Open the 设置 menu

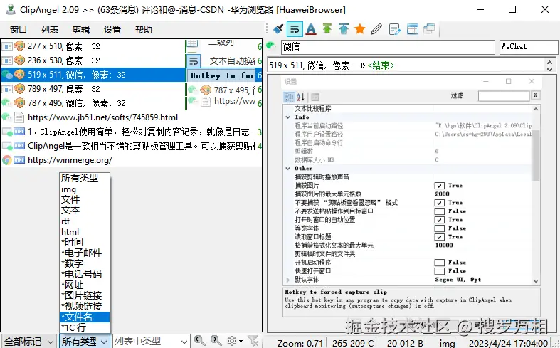tap(112, 30)
